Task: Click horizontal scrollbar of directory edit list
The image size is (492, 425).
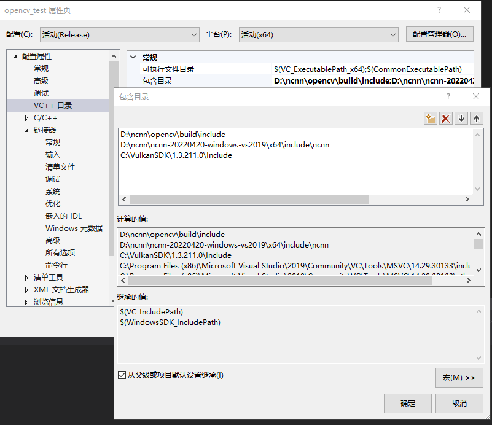Action: [x=249, y=199]
